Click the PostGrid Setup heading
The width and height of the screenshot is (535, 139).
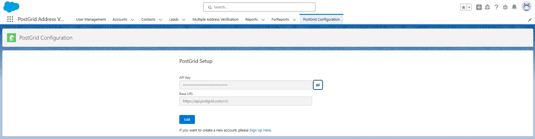click(x=196, y=61)
